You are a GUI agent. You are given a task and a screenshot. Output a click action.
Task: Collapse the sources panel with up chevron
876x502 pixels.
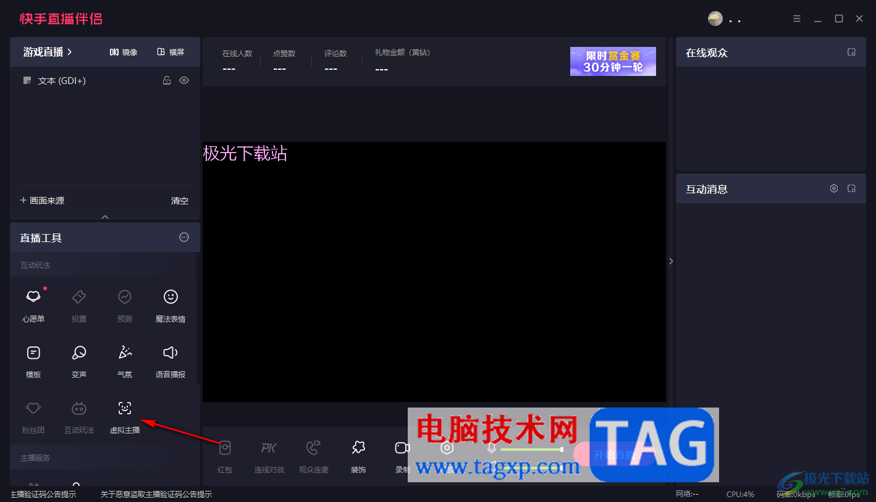(x=105, y=217)
